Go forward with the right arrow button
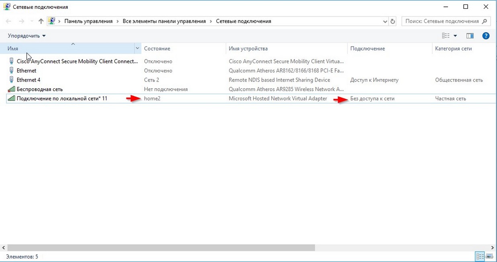The image size is (497, 262). coord(22,21)
